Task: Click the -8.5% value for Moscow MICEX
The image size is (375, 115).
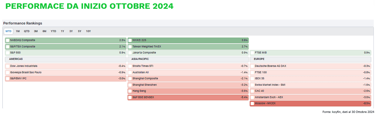Action: click(366, 104)
